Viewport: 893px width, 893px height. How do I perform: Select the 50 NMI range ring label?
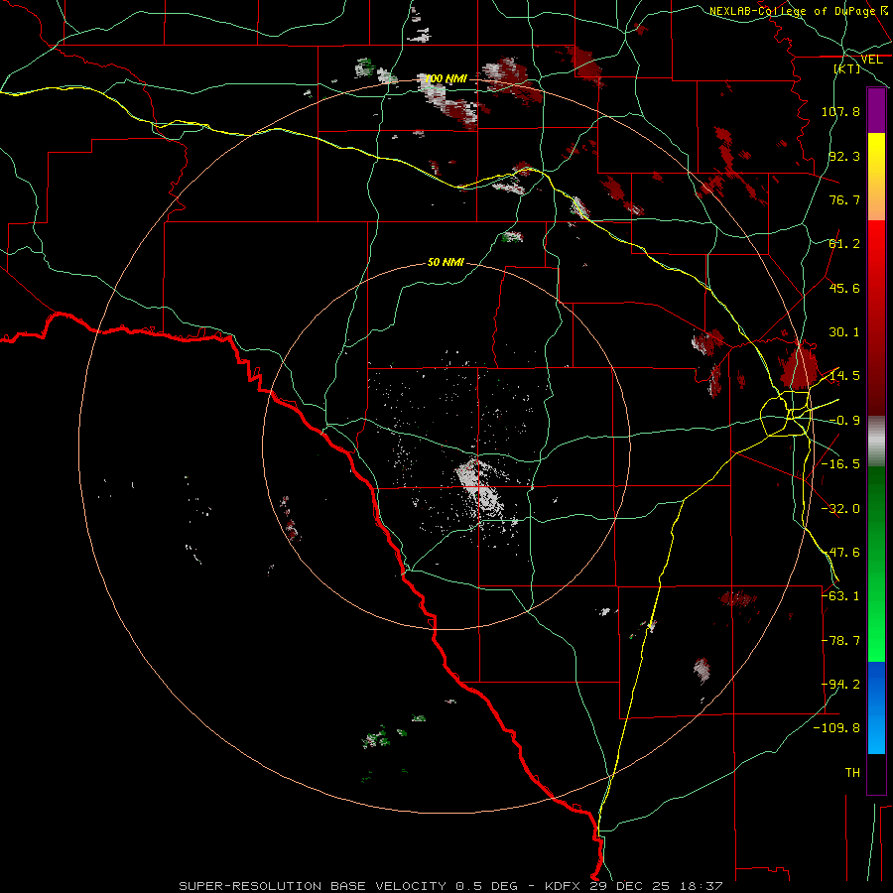pos(446,263)
